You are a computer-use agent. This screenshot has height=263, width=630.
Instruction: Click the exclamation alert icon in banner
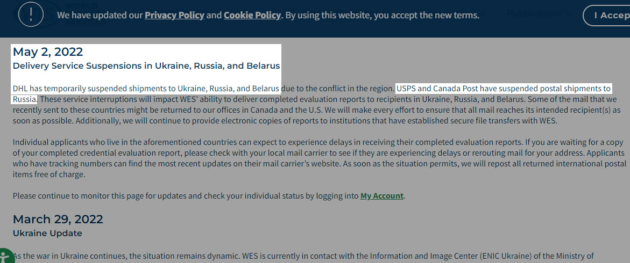(x=31, y=15)
